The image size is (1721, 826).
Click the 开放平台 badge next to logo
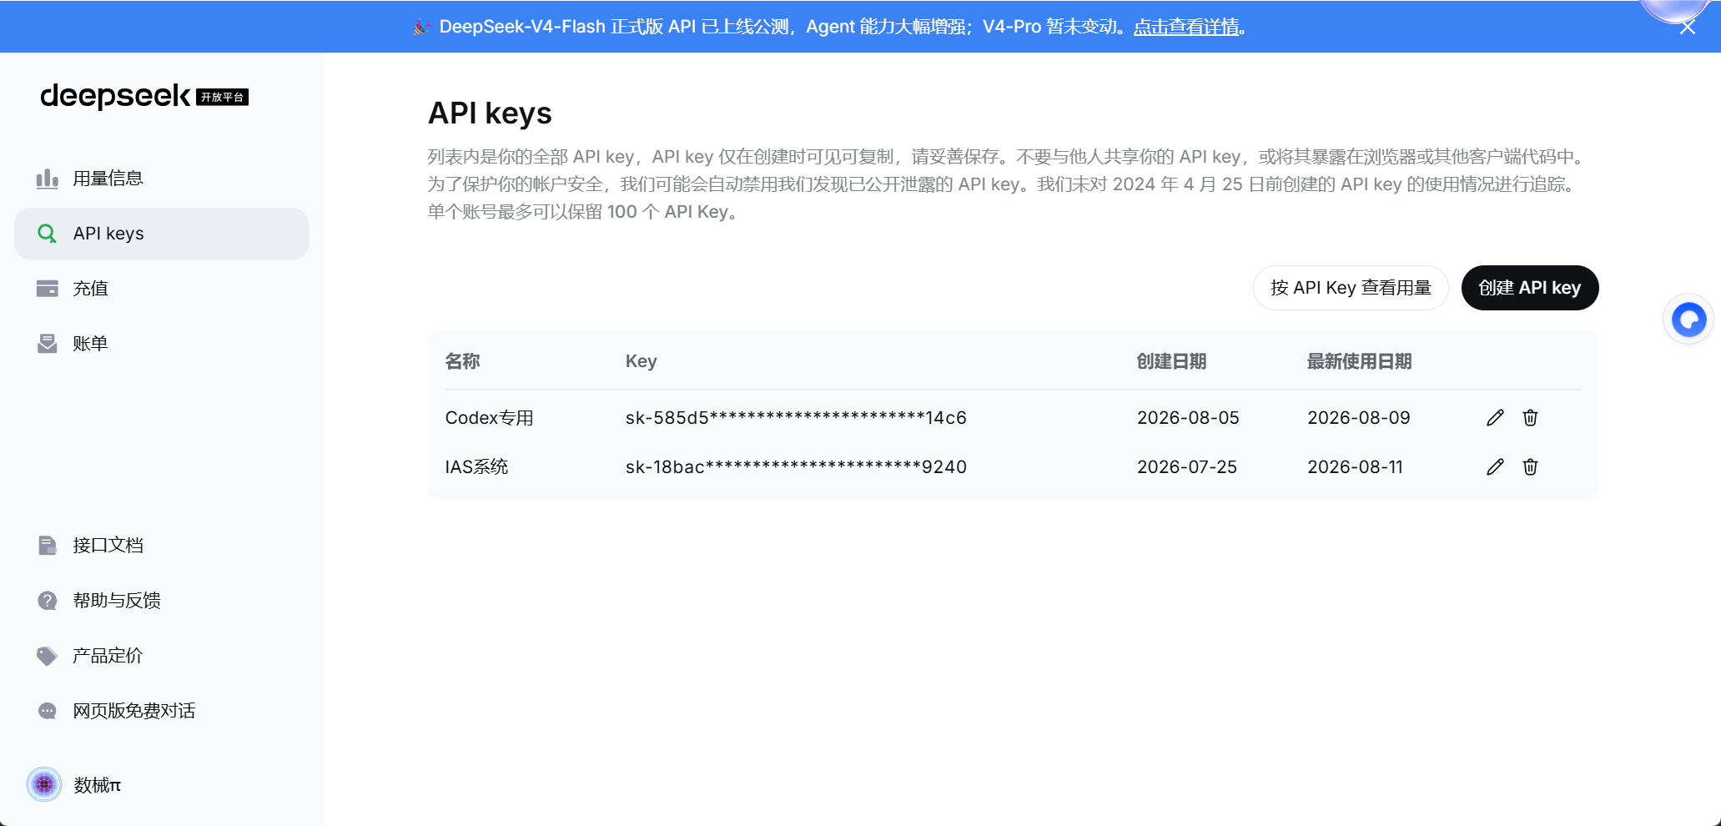point(223,98)
